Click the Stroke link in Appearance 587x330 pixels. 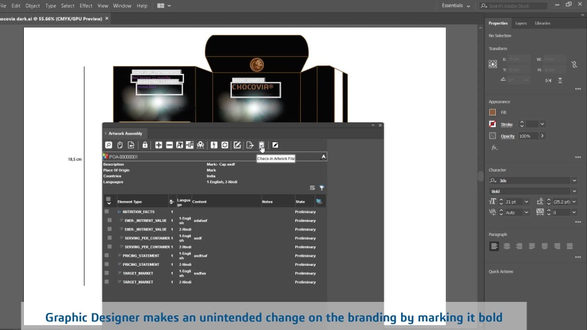click(506, 124)
